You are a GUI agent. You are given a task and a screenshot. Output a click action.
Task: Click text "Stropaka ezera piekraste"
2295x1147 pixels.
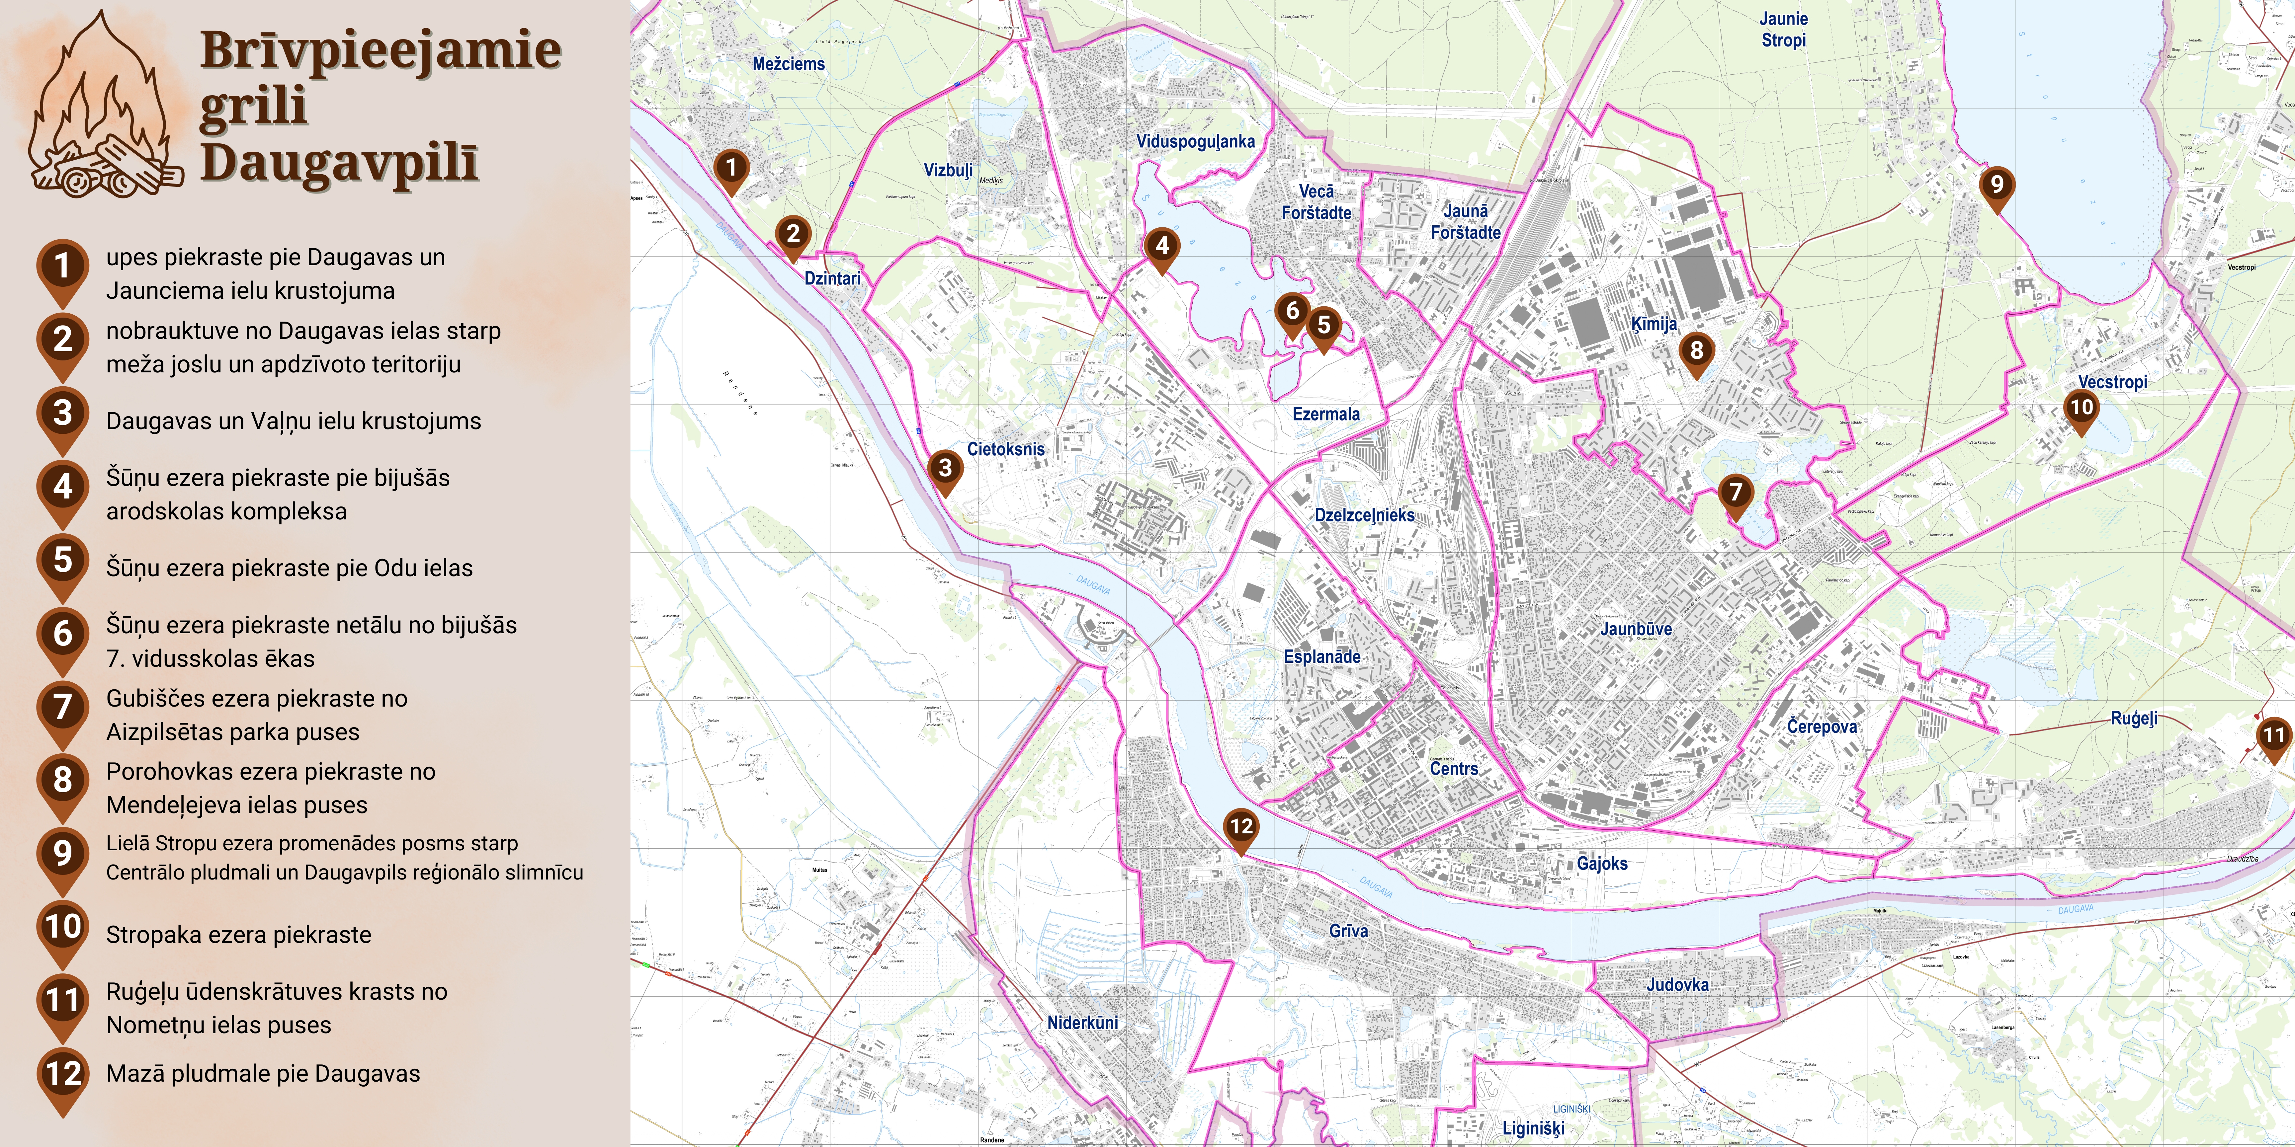(239, 935)
